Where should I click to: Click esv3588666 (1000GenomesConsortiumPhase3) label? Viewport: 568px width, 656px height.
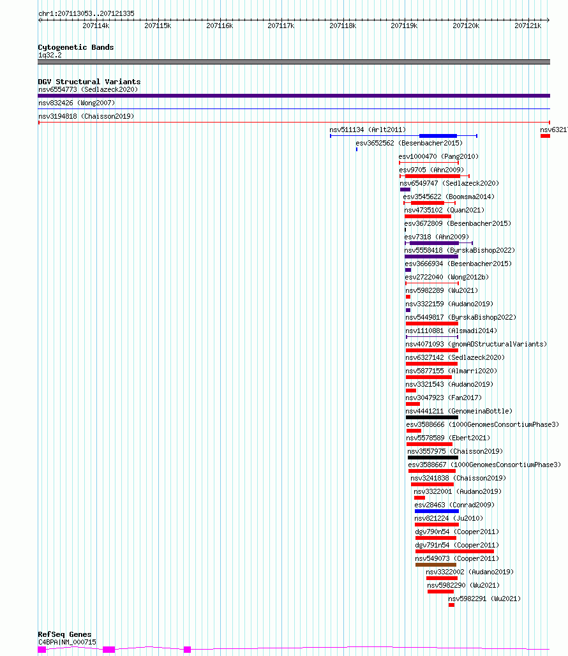coord(482,424)
